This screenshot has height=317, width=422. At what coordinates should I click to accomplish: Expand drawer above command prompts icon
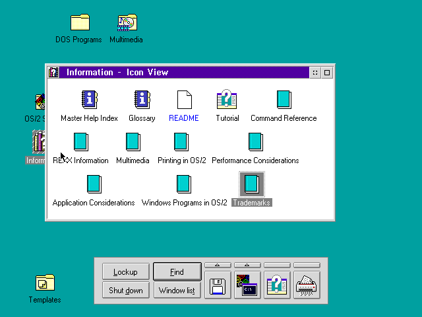pyautogui.click(x=247, y=265)
